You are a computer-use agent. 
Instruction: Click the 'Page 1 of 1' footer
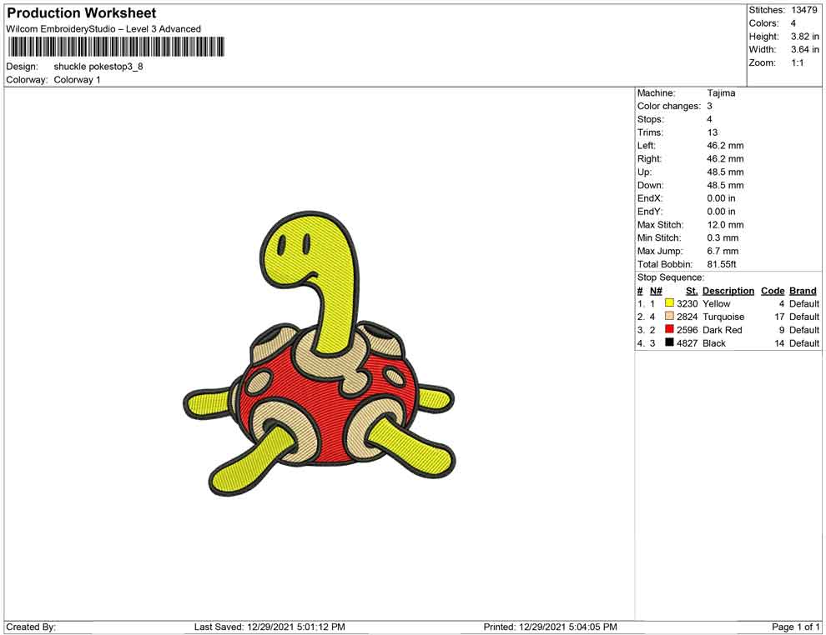pos(795,627)
